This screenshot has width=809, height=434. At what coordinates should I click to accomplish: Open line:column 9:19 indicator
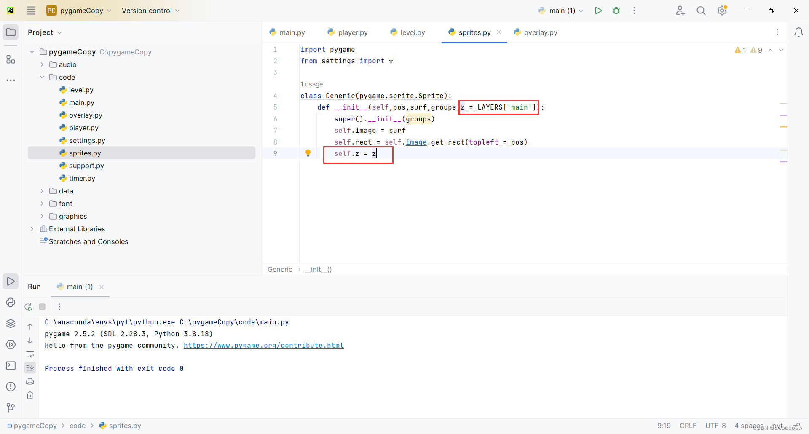(664, 426)
